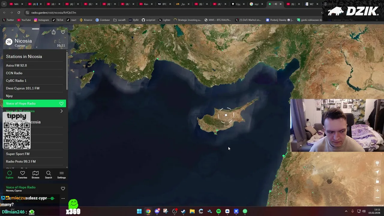384x216 pixels.
Task: Play Astra FM 92.8 station
Action: [34, 65]
